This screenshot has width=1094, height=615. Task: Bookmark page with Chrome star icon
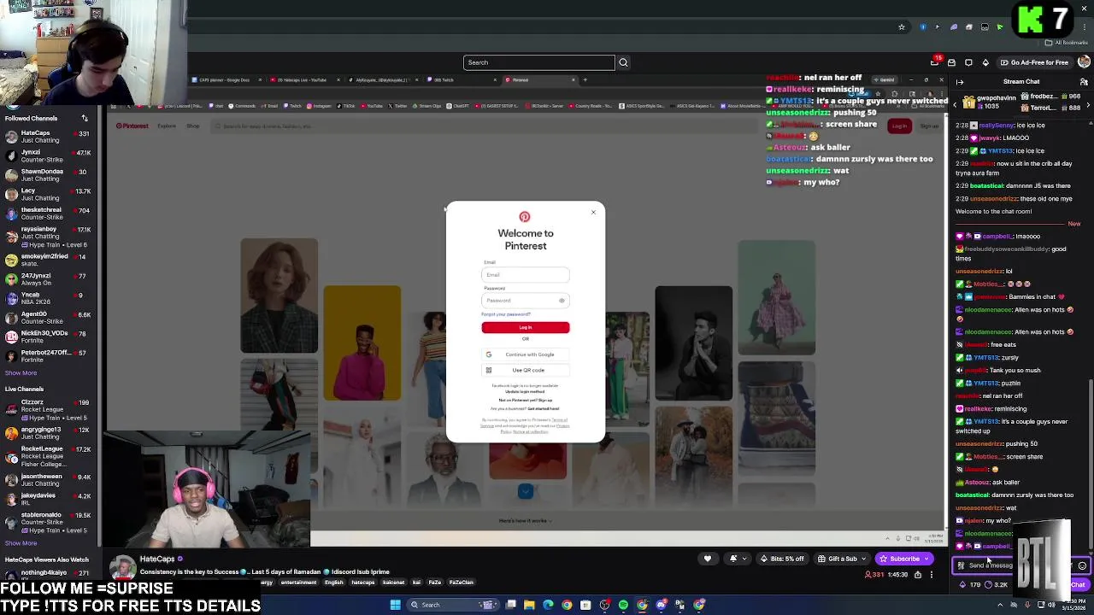coord(901,26)
